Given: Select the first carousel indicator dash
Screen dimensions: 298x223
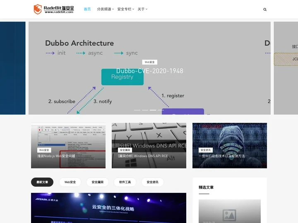Looking at the screenshot, I should click(x=137, y=110).
